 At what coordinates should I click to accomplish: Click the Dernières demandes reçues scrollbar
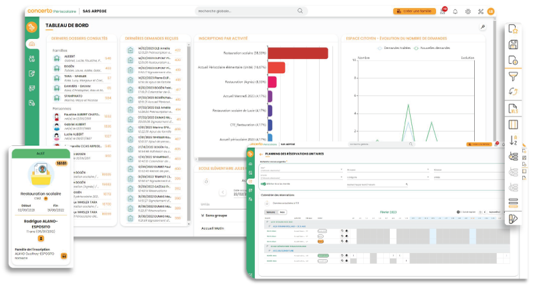click(189, 133)
